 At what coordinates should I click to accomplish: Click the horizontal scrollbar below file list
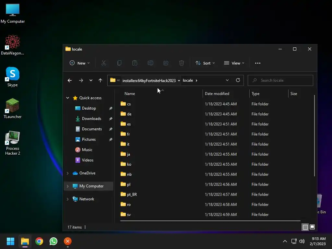point(210,220)
